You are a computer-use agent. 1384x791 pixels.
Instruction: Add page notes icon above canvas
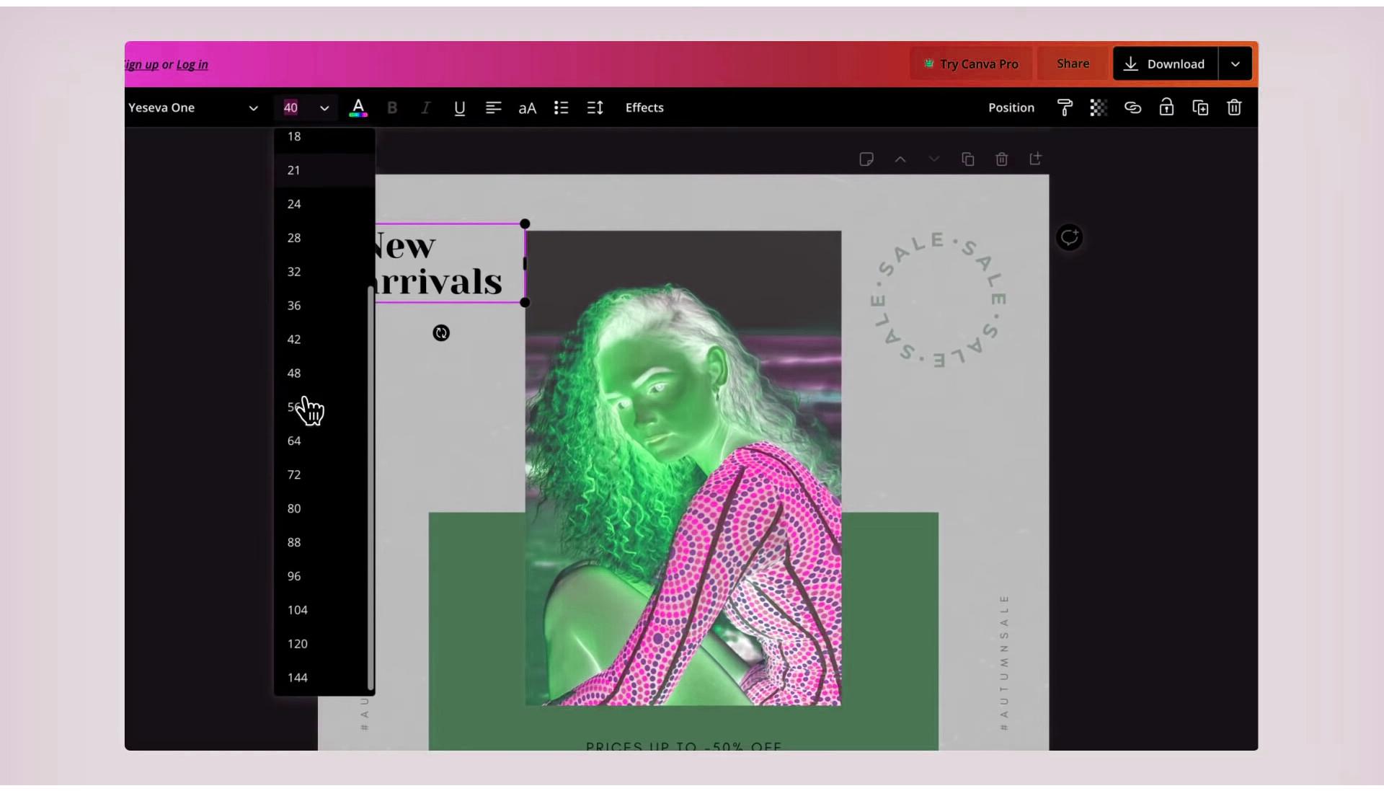(x=866, y=159)
